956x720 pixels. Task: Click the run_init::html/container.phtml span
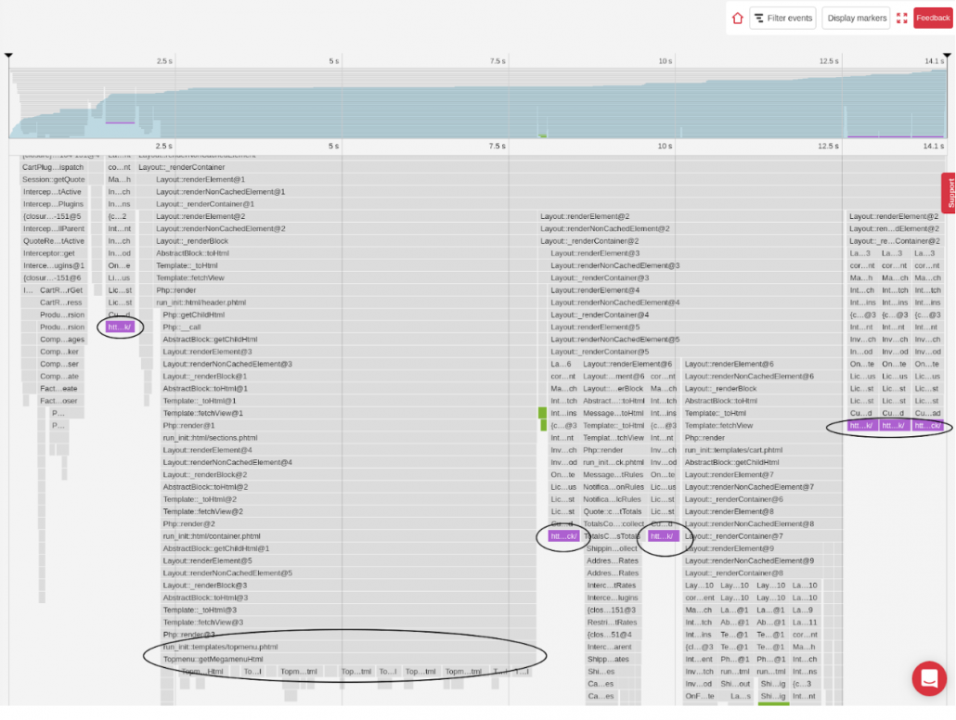click(x=212, y=536)
